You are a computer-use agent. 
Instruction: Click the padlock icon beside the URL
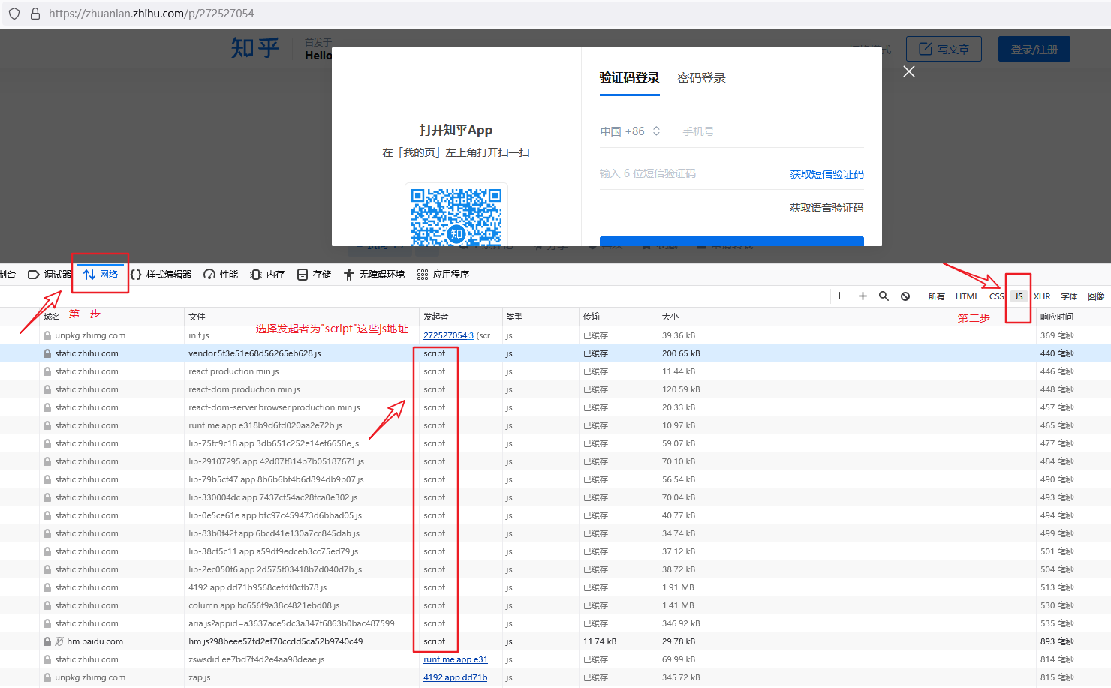[35, 14]
